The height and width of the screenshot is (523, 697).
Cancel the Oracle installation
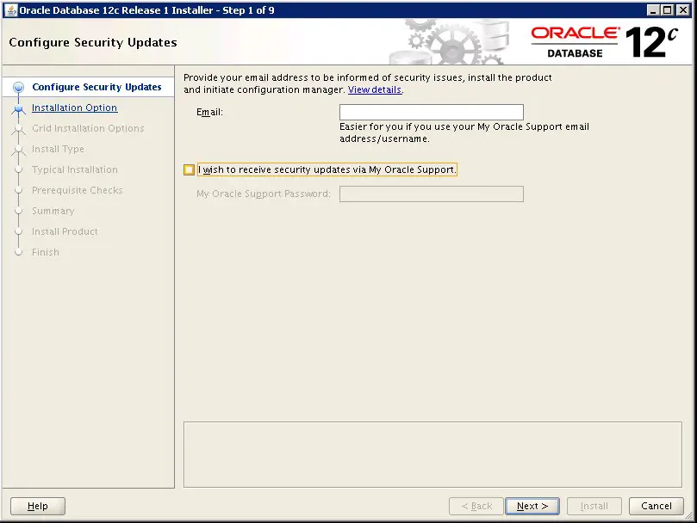657,506
